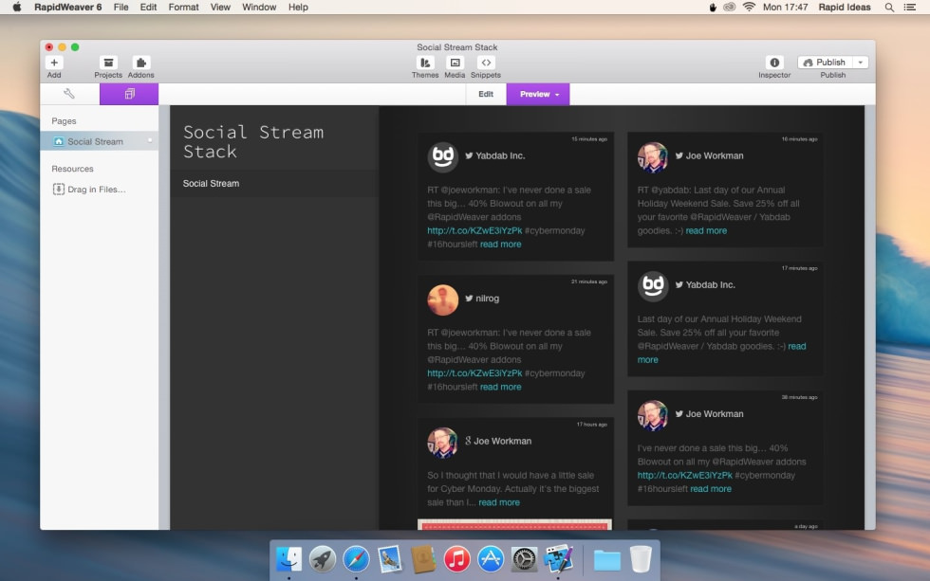The height and width of the screenshot is (581, 930).
Task: Click Twitter bird icon in 15 minutes ago post
Action: coord(469,155)
